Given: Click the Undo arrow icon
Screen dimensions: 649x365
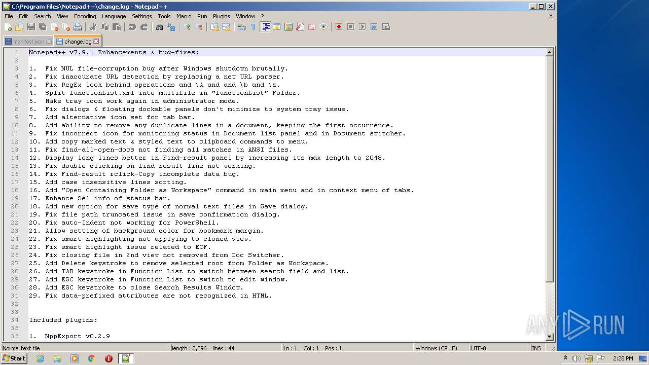Looking at the screenshot, I should coord(132,27).
